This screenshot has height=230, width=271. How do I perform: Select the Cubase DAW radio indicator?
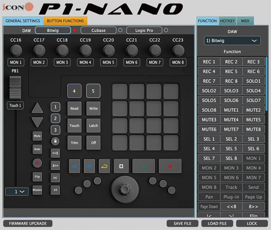point(120,30)
